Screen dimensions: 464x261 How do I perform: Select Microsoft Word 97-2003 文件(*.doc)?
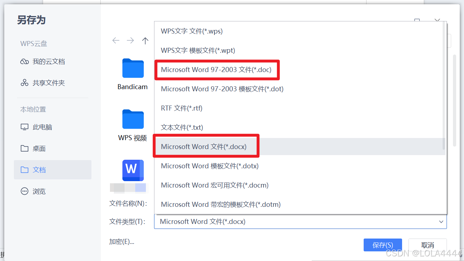(300, 70)
